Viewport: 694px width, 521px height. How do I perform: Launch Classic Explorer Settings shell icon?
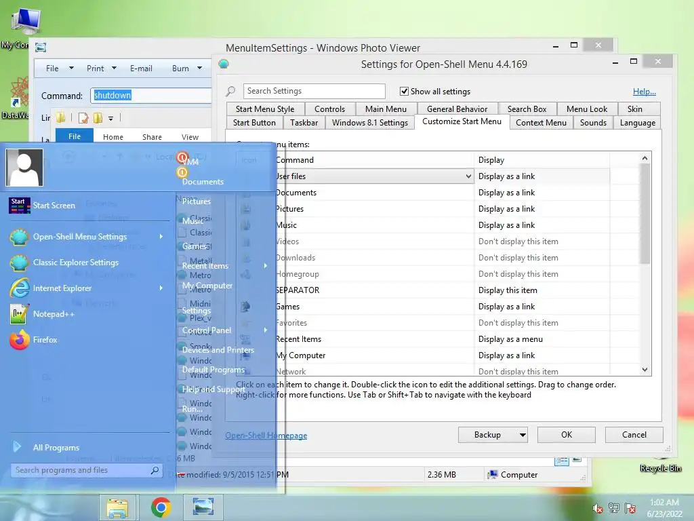click(x=19, y=263)
